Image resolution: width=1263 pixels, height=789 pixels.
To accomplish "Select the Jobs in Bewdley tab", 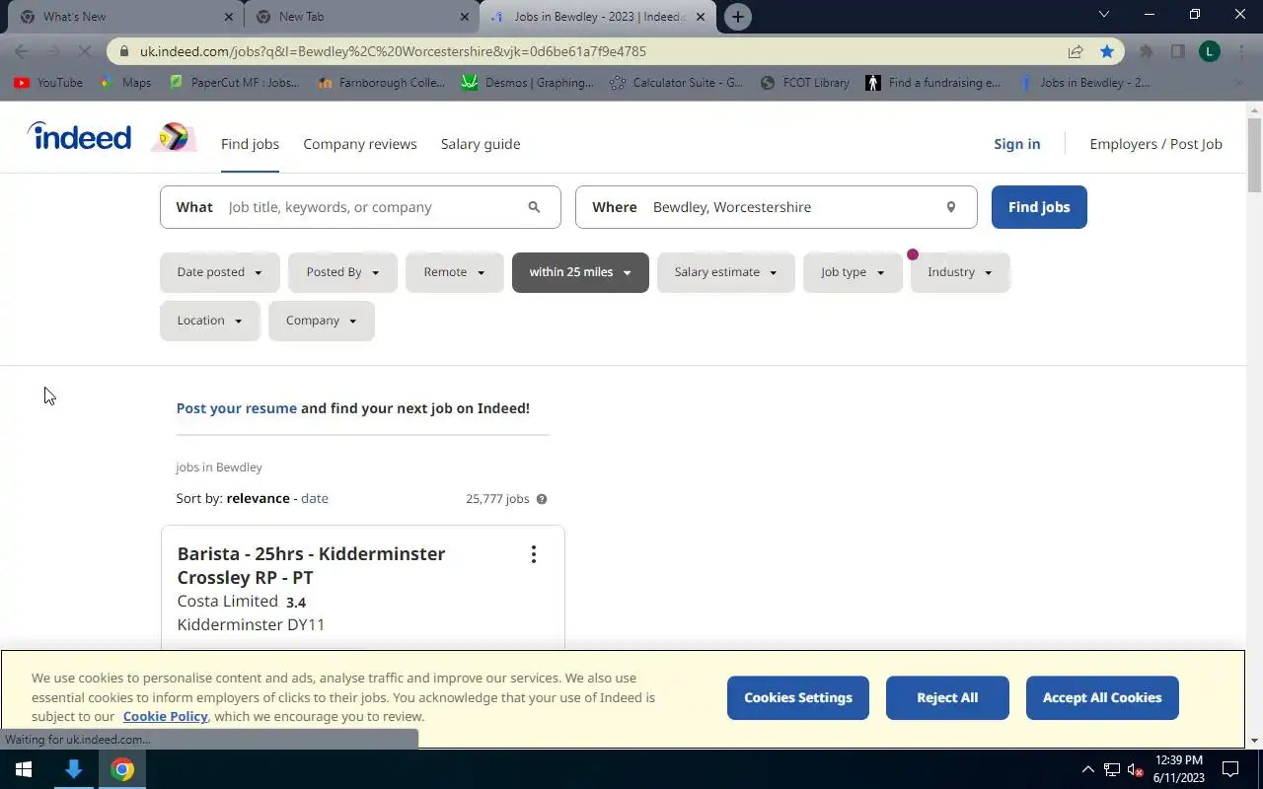I will tap(598, 17).
